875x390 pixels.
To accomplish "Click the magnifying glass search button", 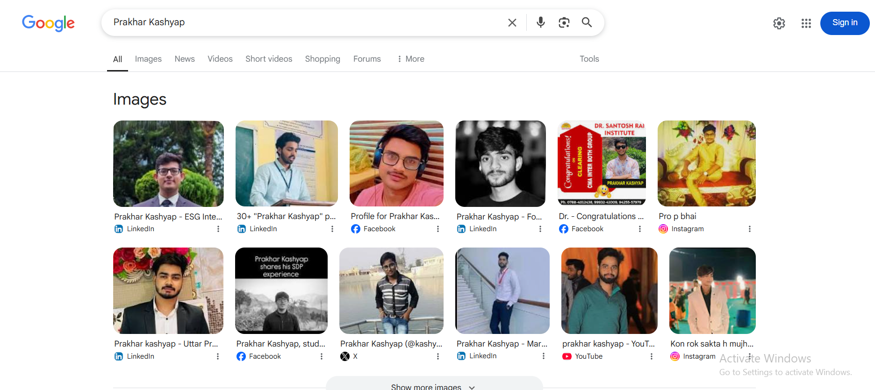I will click(587, 22).
